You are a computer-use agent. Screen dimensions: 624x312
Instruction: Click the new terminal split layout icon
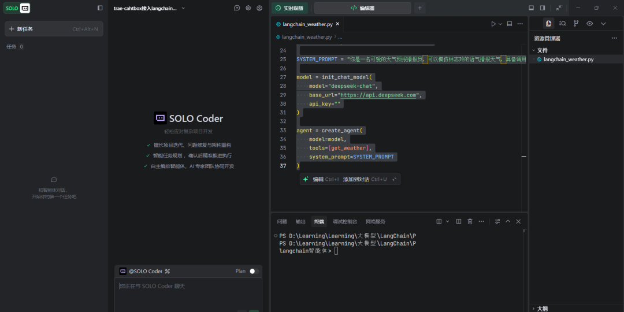pyautogui.click(x=439, y=221)
